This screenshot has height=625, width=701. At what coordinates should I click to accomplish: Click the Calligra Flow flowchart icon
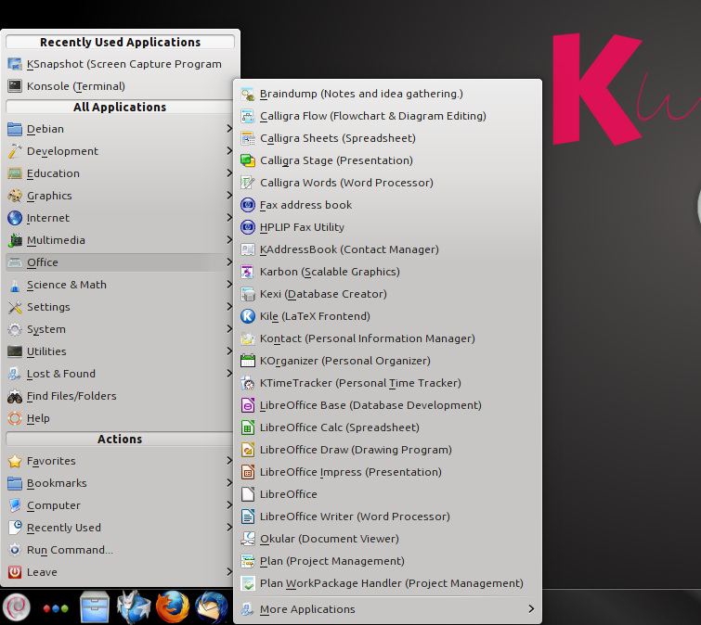[248, 116]
